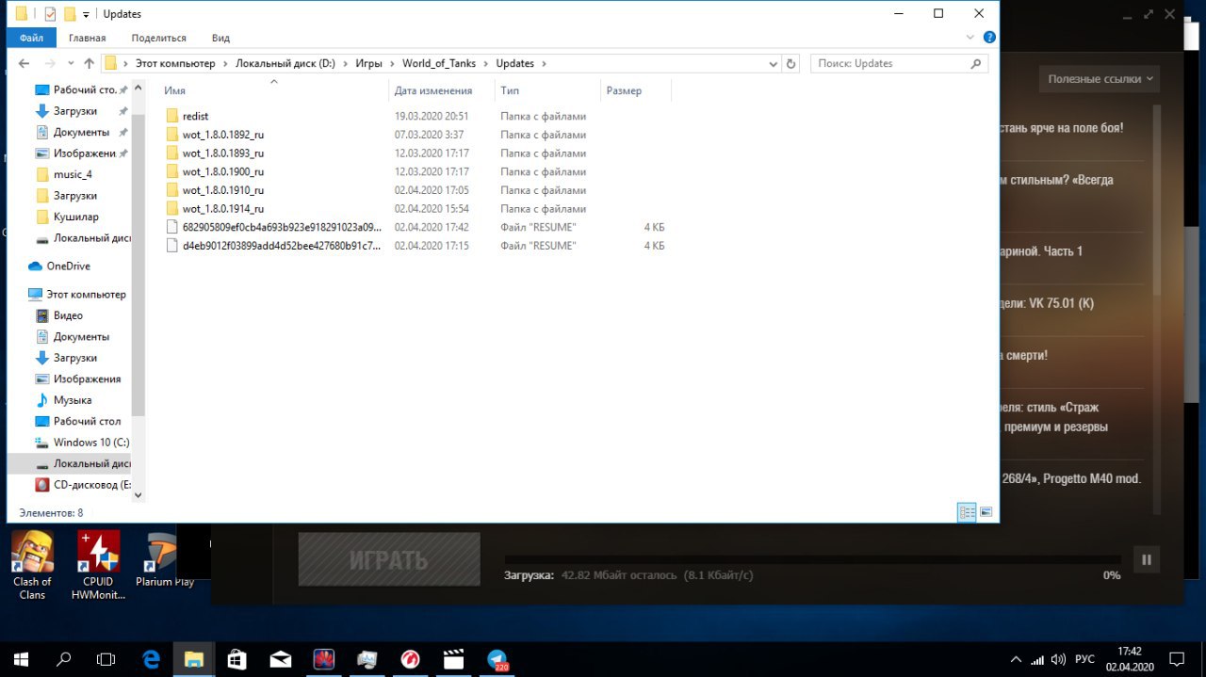Open Plarium Play desktop shortcut
Screen dimensions: 1206x677
[165, 560]
